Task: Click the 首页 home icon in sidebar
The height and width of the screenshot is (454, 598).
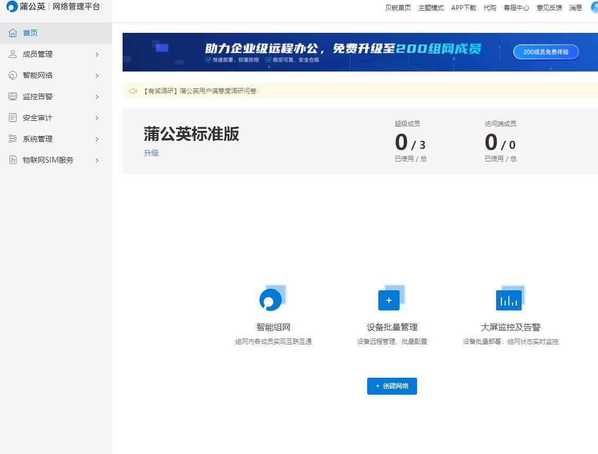Action: point(13,33)
